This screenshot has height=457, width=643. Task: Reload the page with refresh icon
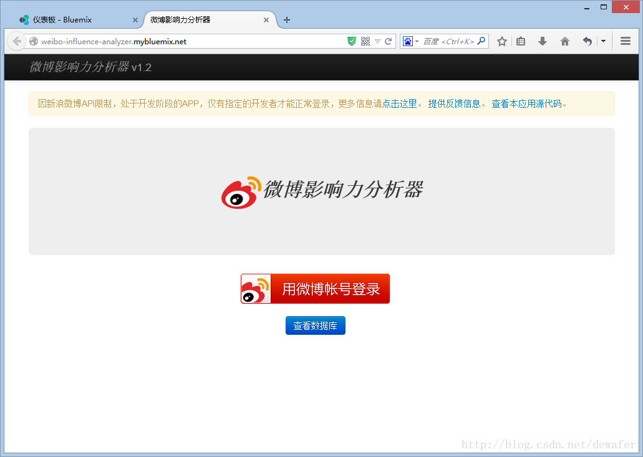388,41
